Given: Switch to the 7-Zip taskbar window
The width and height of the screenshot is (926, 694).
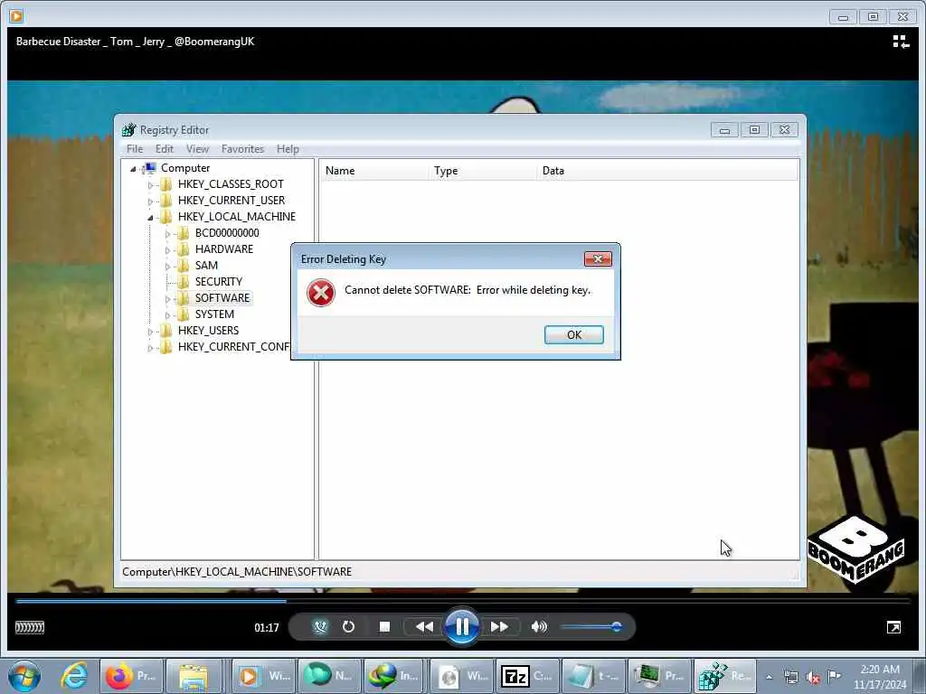Looking at the screenshot, I should pos(525,676).
